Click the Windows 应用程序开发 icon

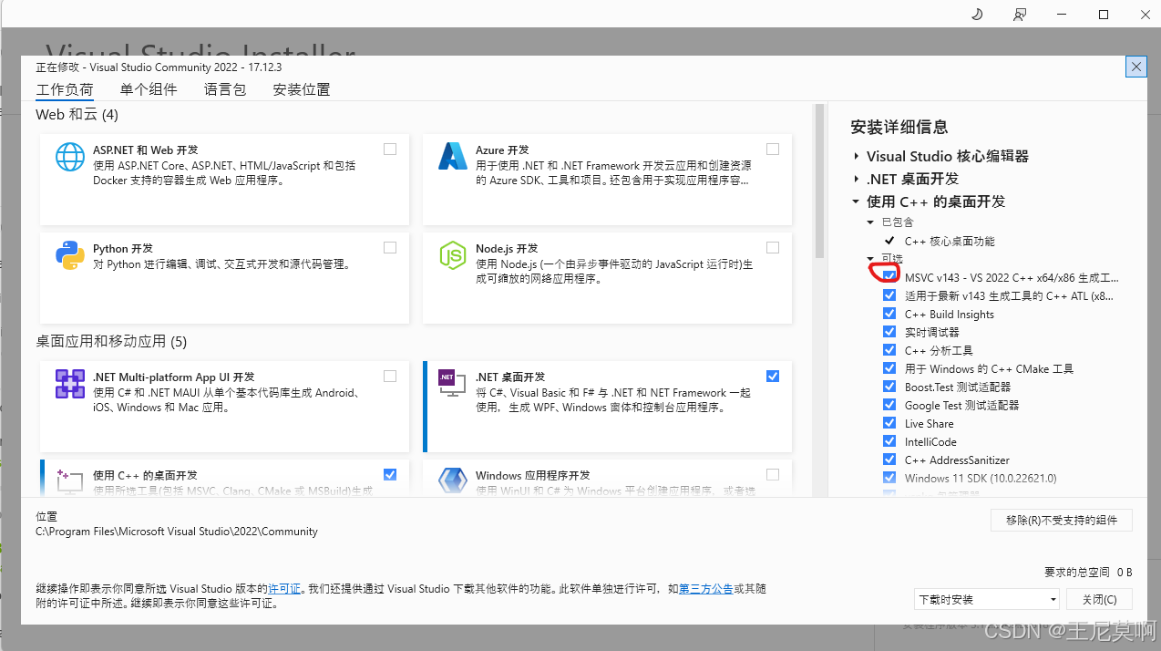coord(453,480)
